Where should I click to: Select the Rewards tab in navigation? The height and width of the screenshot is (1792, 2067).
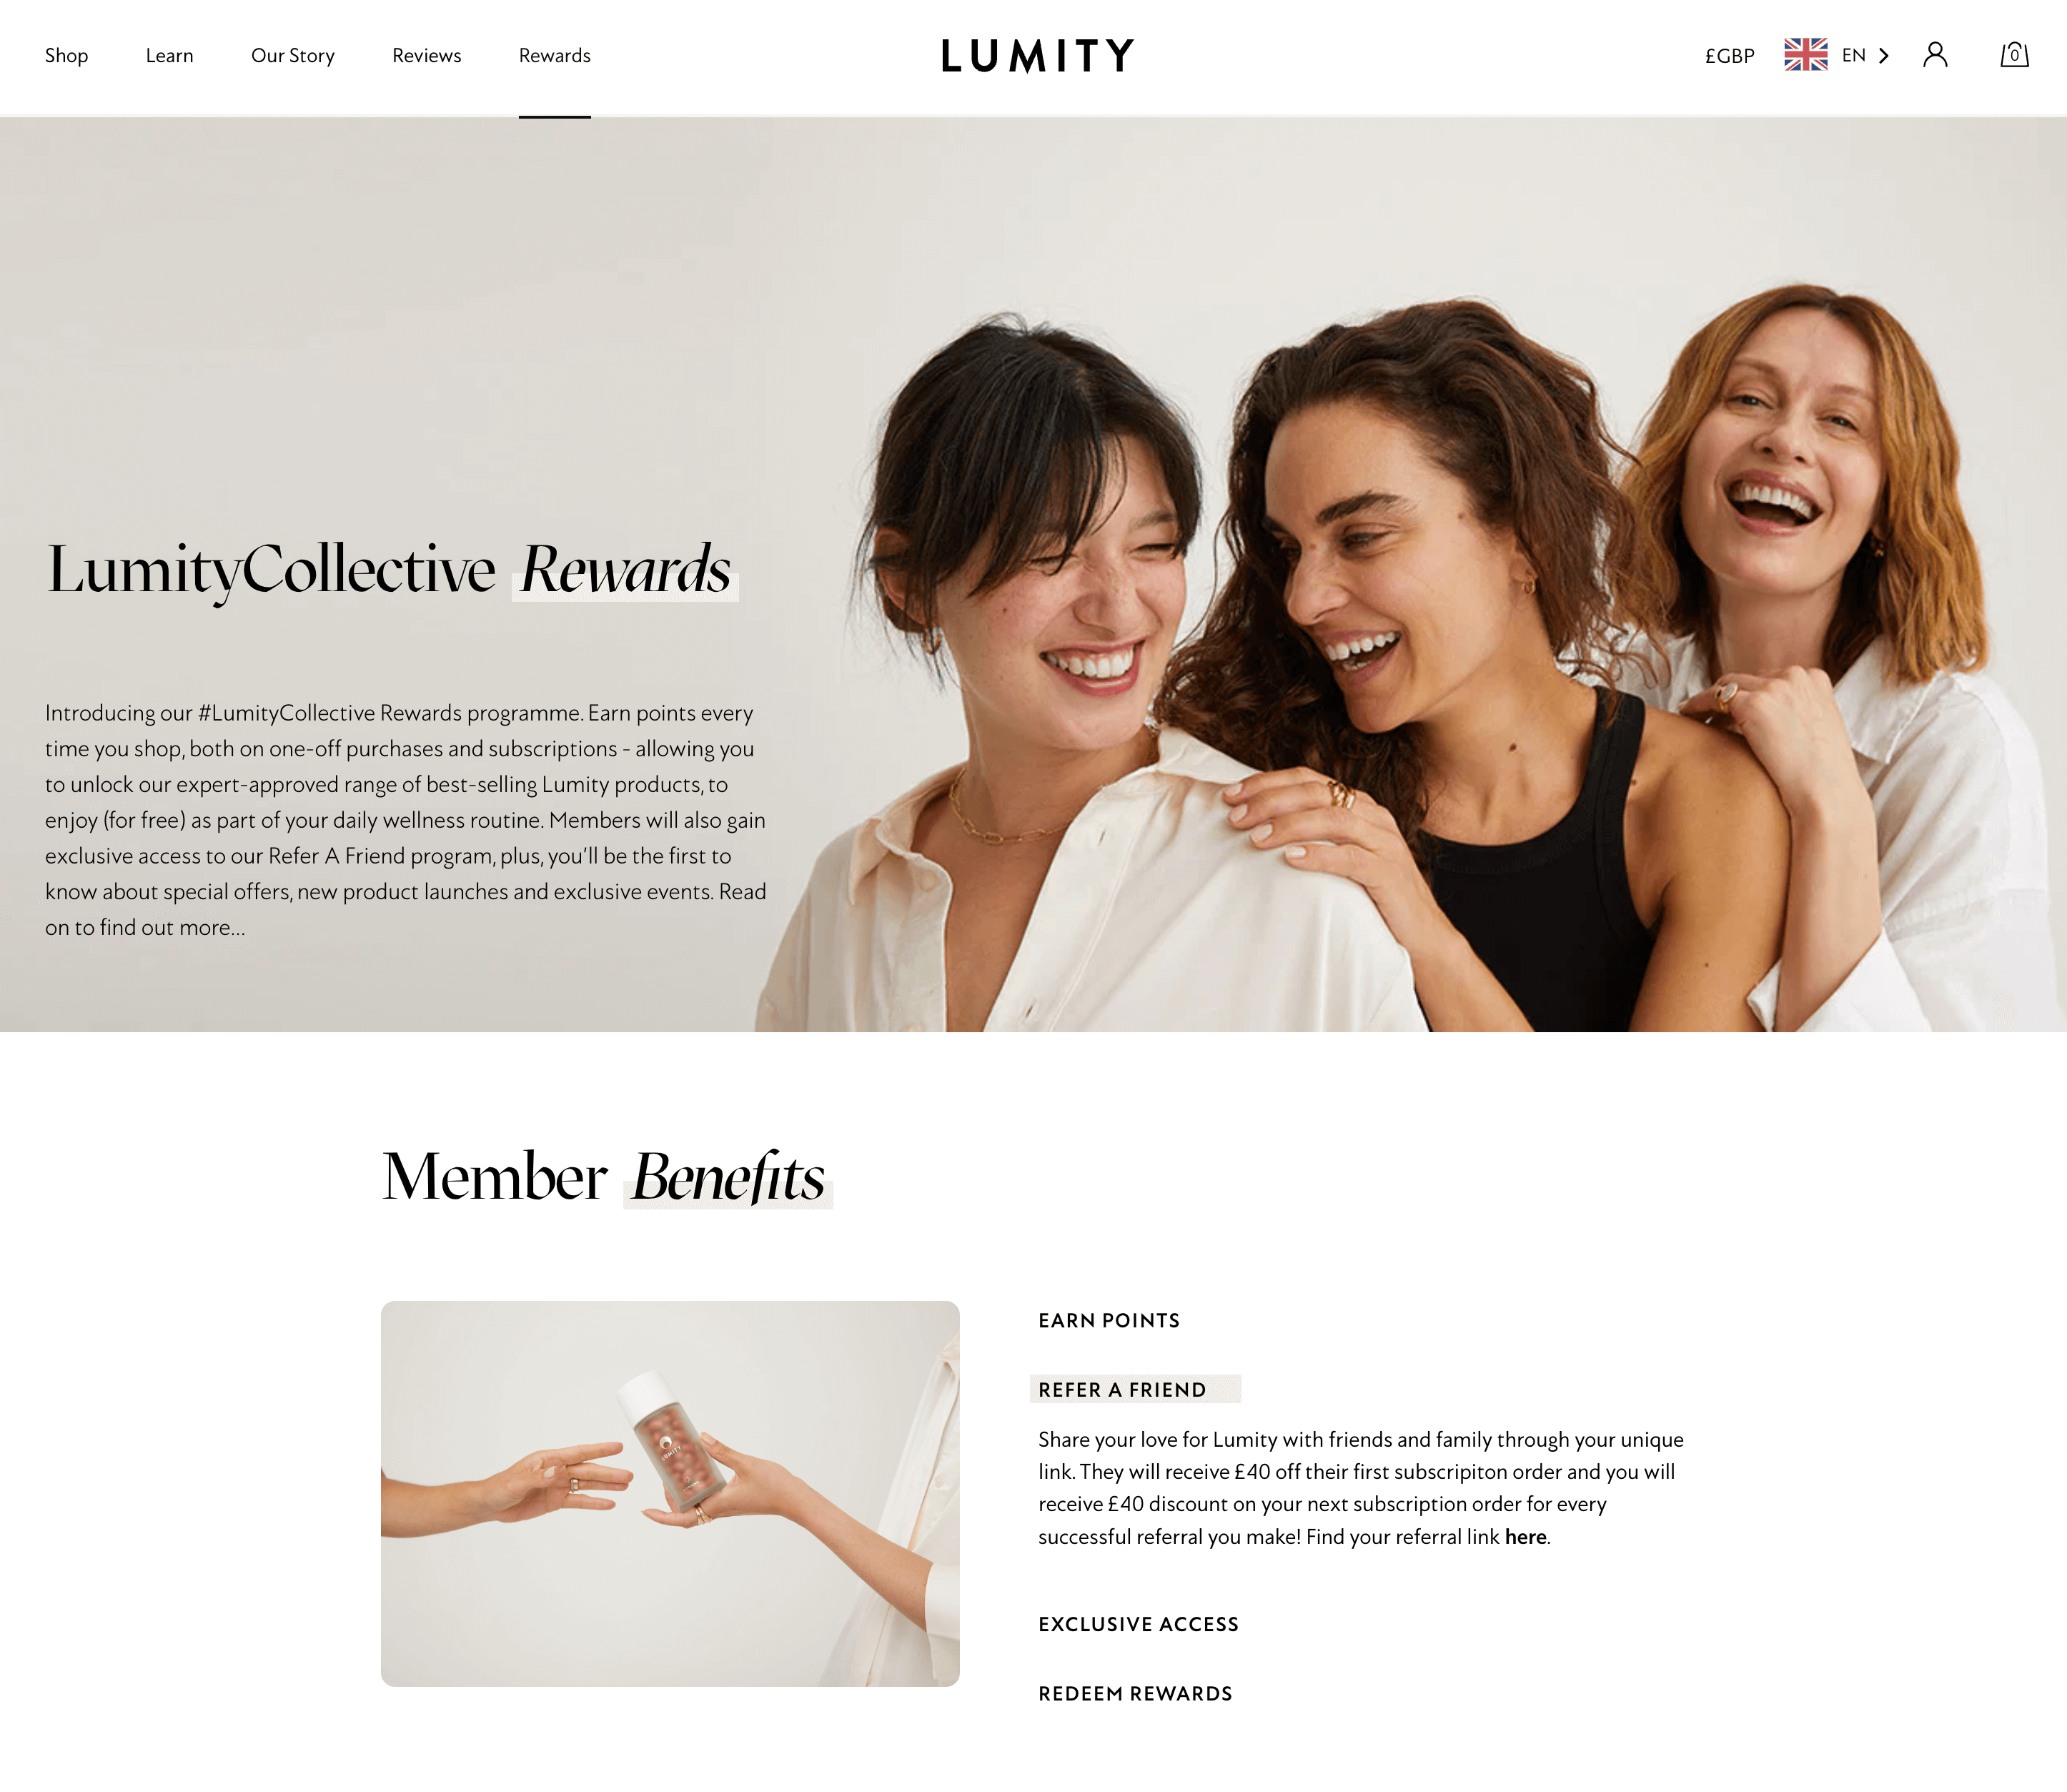554,54
